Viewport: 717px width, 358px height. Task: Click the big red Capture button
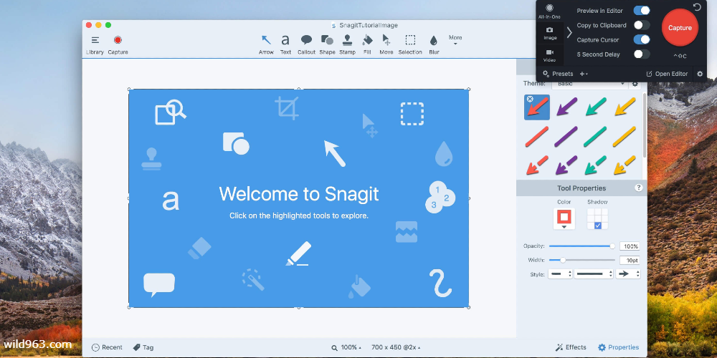point(680,28)
